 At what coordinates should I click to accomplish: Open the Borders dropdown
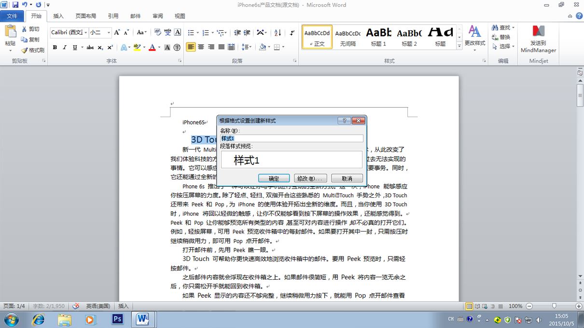(282, 47)
